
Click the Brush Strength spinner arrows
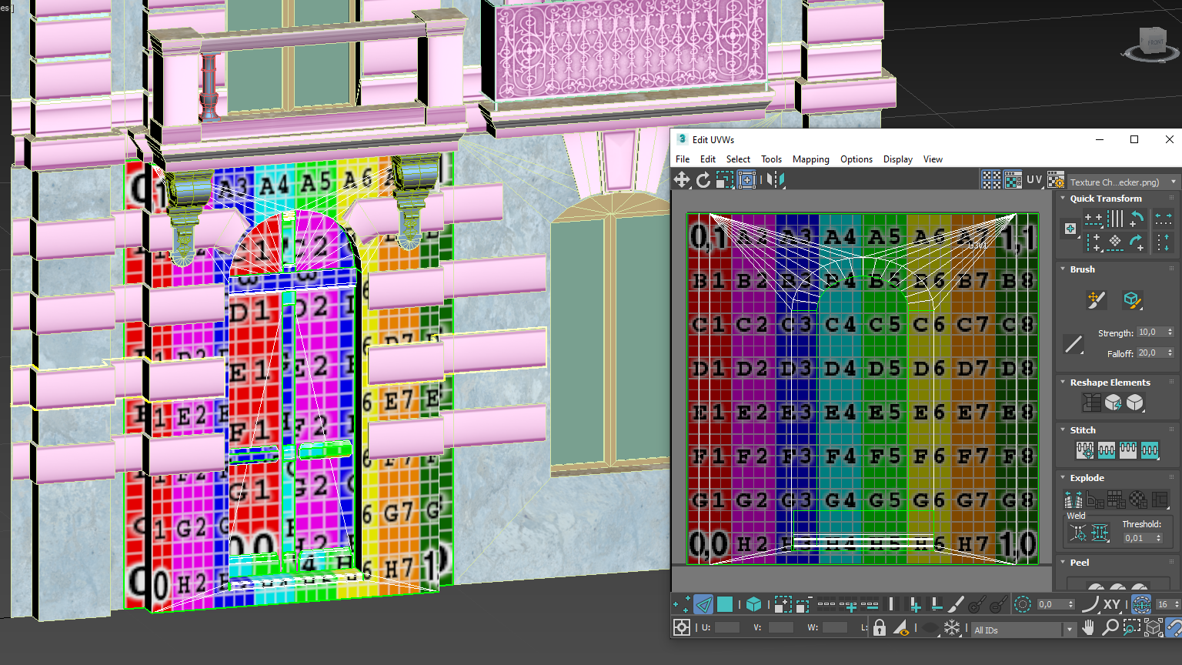pos(1170,332)
